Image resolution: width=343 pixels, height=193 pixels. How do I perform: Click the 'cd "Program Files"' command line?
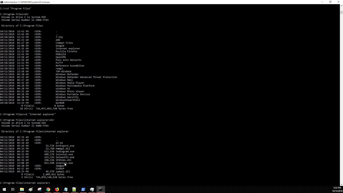[x=16, y=9]
